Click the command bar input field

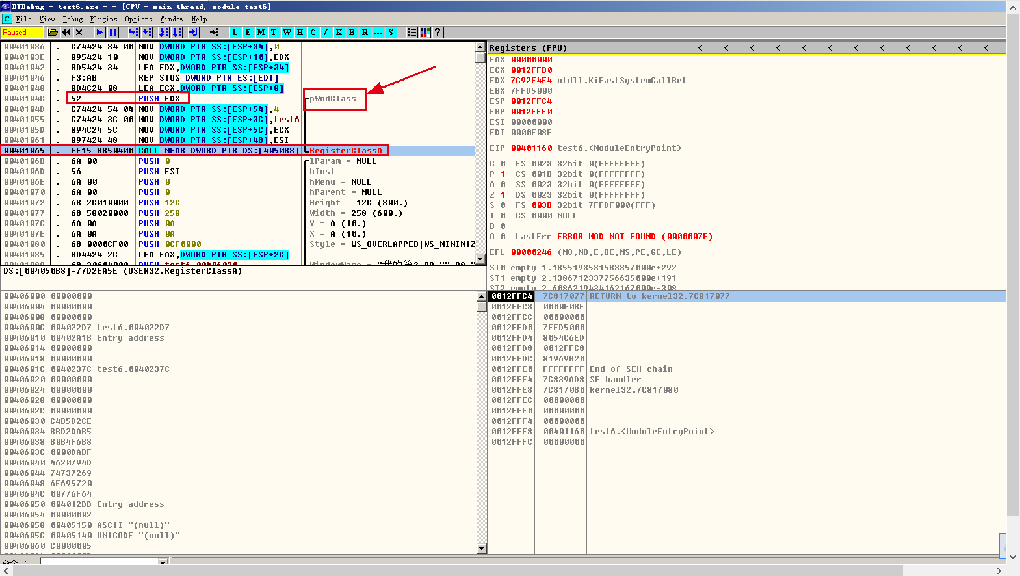click(99, 561)
